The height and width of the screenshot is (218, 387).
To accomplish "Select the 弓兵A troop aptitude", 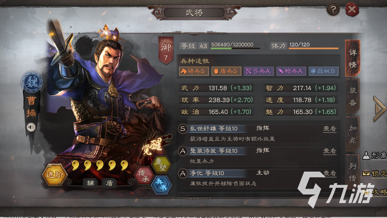I will coord(259,71).
